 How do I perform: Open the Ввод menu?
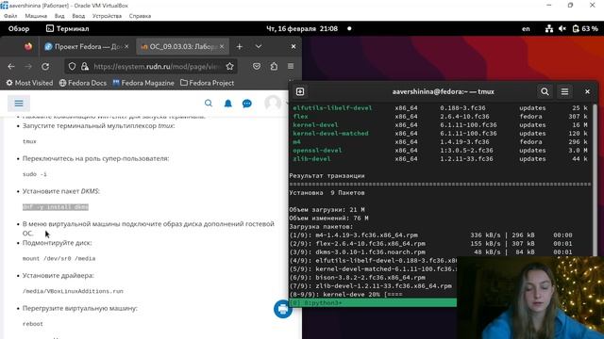click(x=78, y=16)
